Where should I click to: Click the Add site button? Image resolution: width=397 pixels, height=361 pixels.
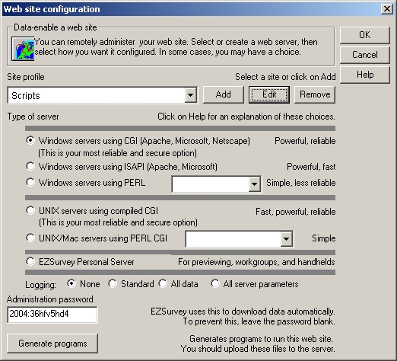coord(224,94)
